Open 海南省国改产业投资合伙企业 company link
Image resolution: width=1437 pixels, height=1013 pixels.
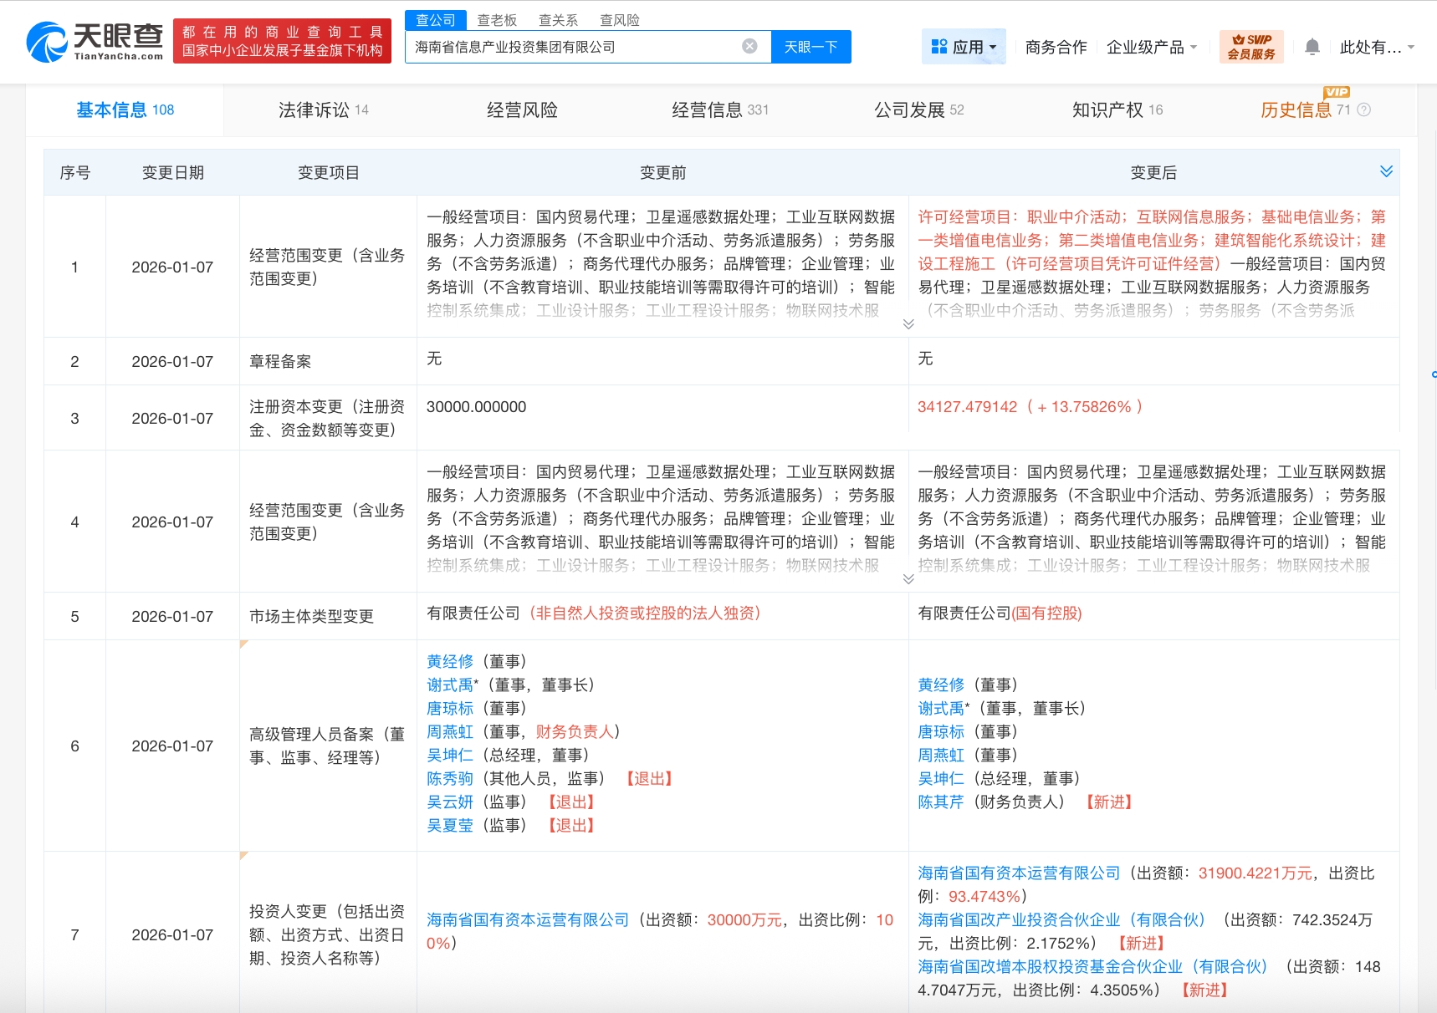point(1061,919)
